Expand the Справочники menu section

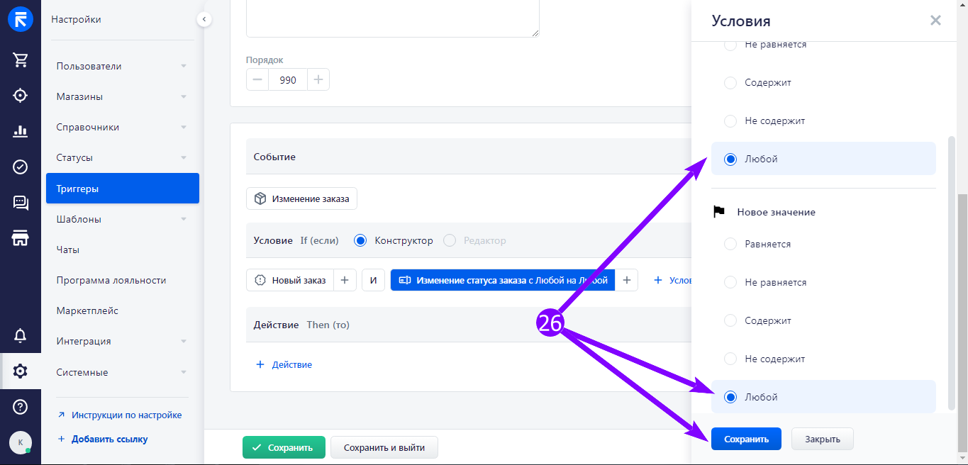click(123, 127)
